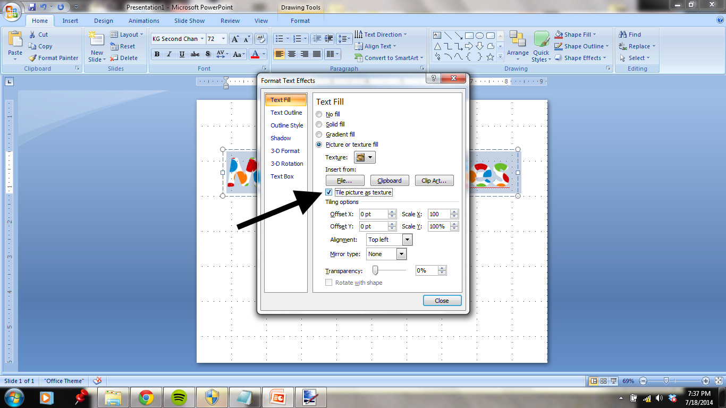Screen dimensions: 726x408
Task: Click the Transparency slider handle
Action: point(375,270)
